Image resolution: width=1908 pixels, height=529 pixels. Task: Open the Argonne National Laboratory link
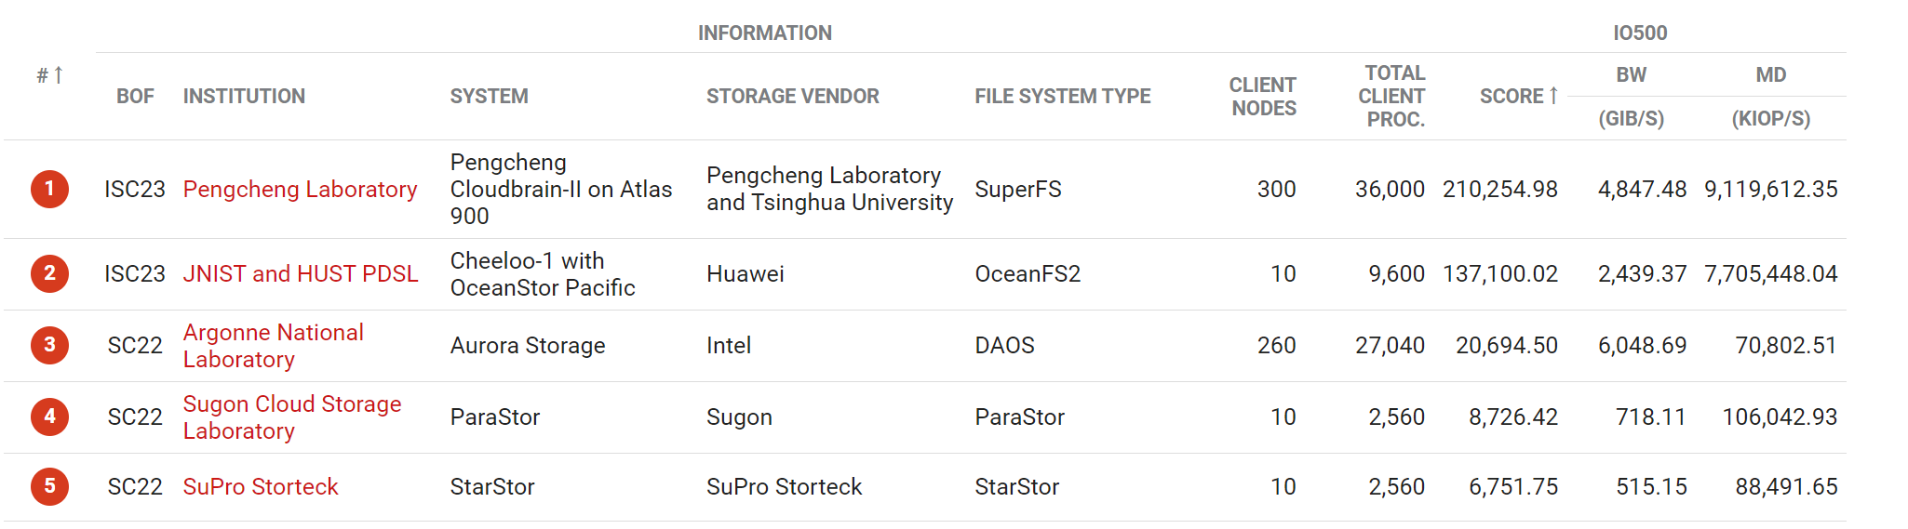[274, 345]
